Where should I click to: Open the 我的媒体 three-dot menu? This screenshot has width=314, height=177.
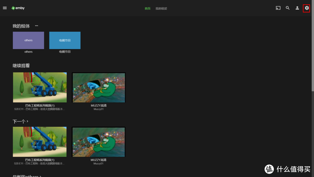coord(36,26)
